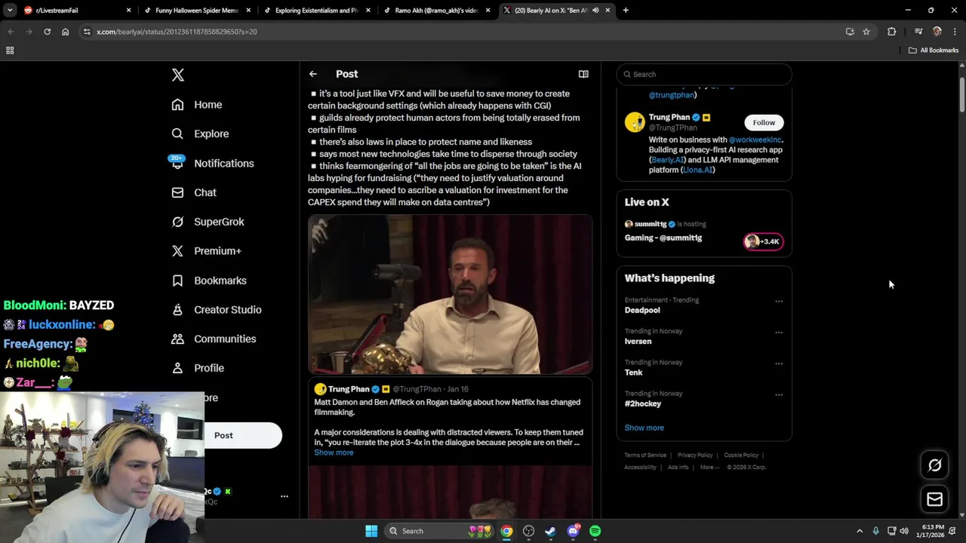Open more options for Tenk trend
Image resolution: width=966 pixels, height=543 pixels.
coord(779,364)
